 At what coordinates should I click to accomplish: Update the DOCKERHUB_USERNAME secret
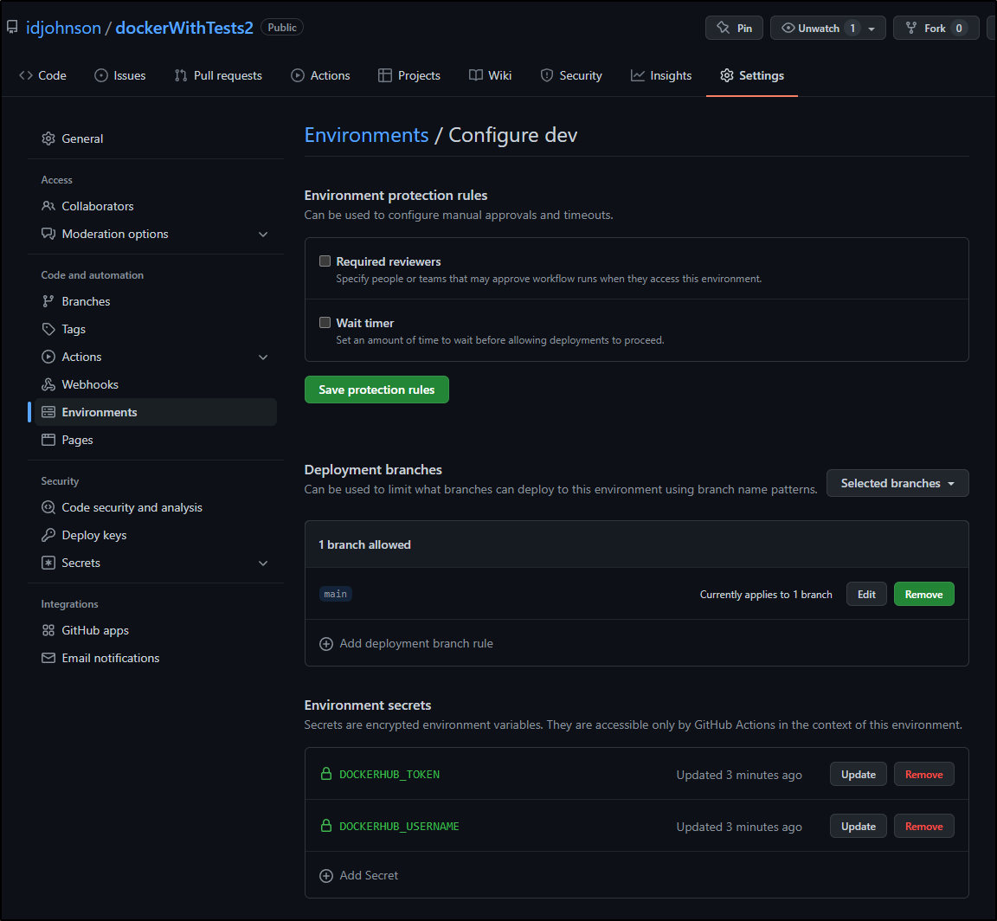859,827
